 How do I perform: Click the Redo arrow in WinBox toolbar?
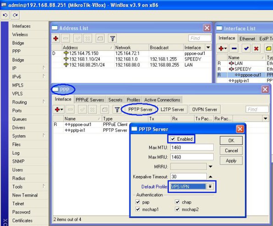coord(15,15)
